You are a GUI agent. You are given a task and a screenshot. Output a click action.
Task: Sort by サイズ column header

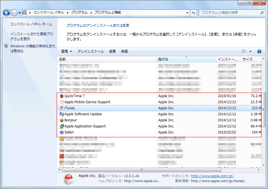[251, 59]
